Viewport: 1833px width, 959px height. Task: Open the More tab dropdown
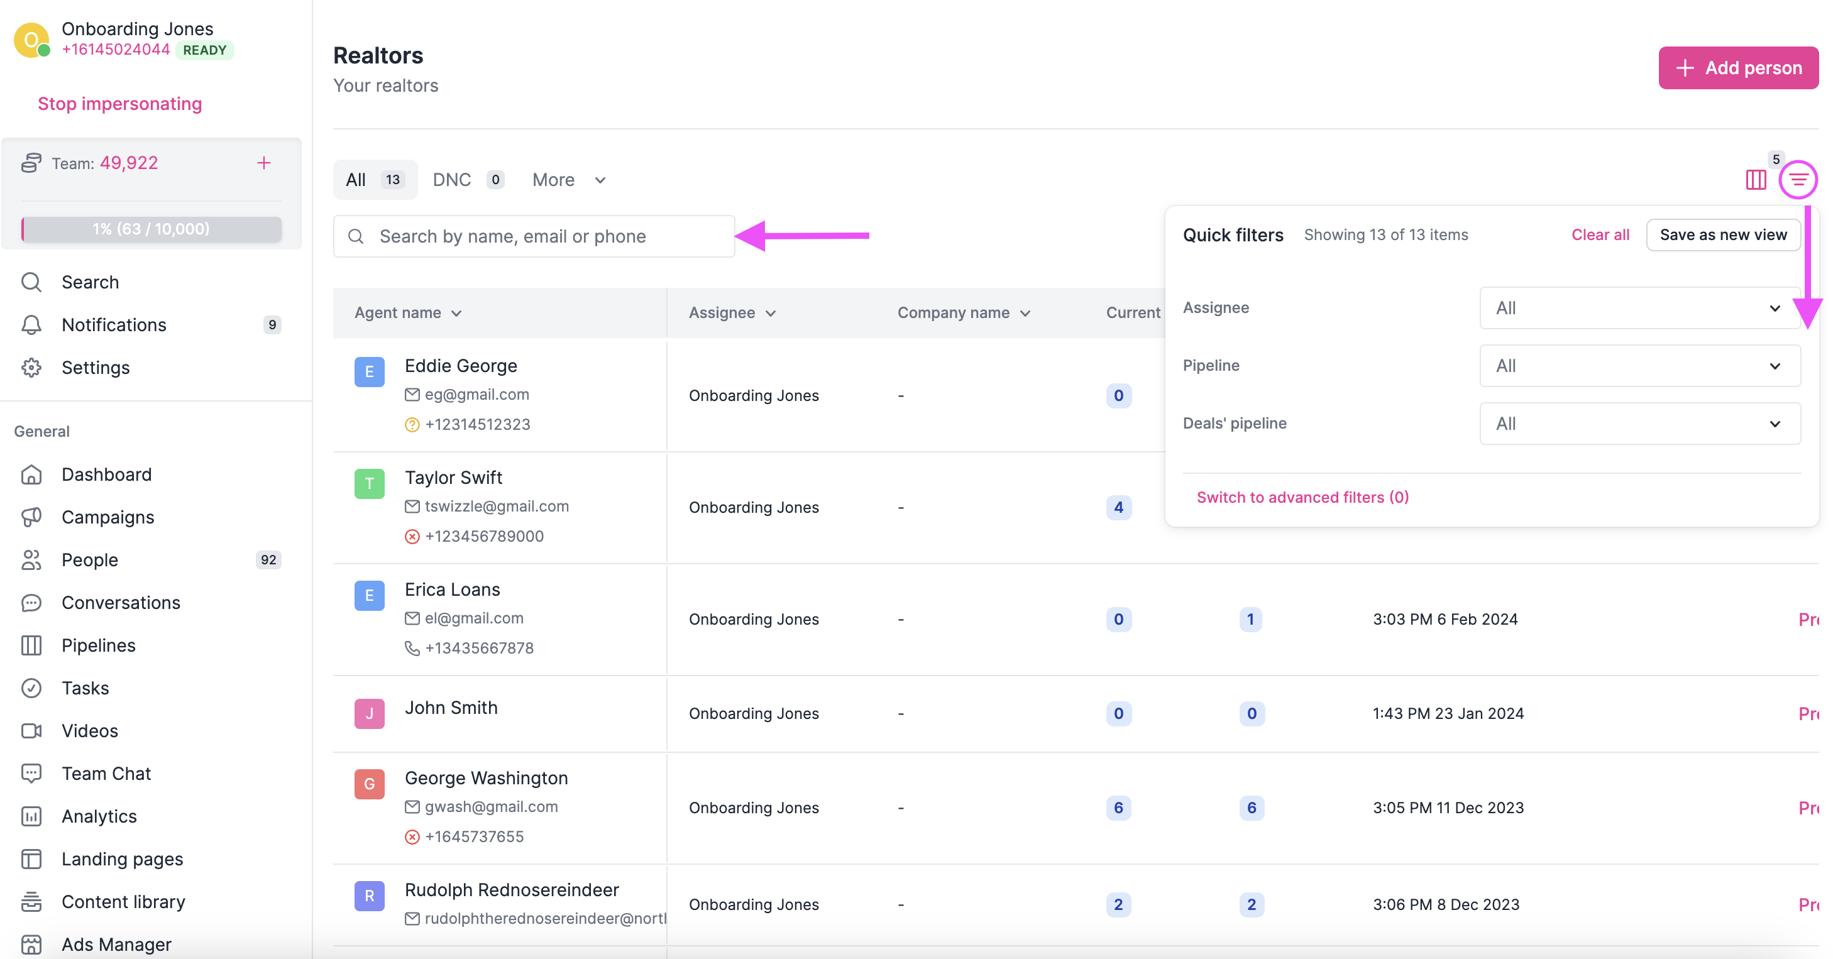(568, 179)
